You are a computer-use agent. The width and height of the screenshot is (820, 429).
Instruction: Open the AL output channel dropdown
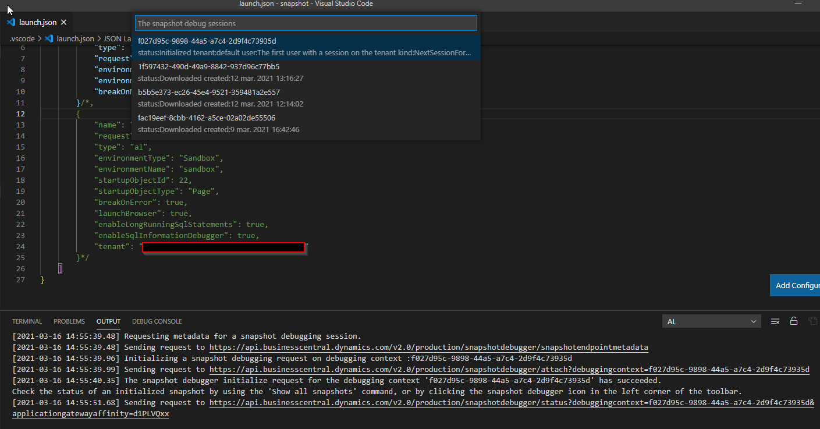[711, 321]
